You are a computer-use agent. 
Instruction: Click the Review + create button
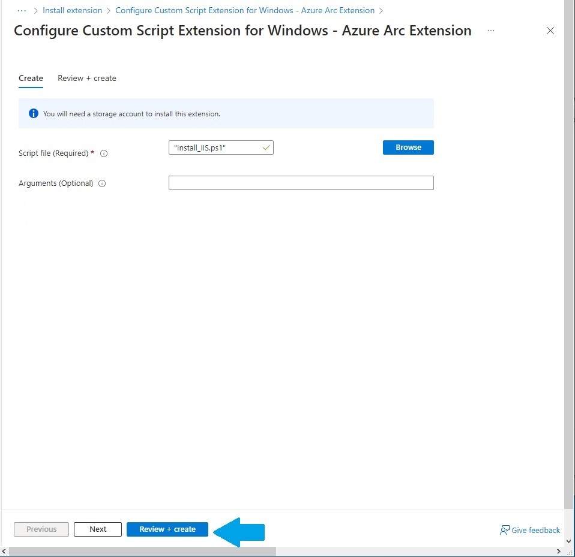tap(167, 529)
